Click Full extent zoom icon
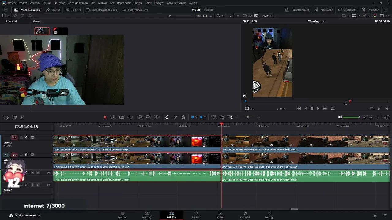This screenshot has width=392, height=220. click(213, 117)
